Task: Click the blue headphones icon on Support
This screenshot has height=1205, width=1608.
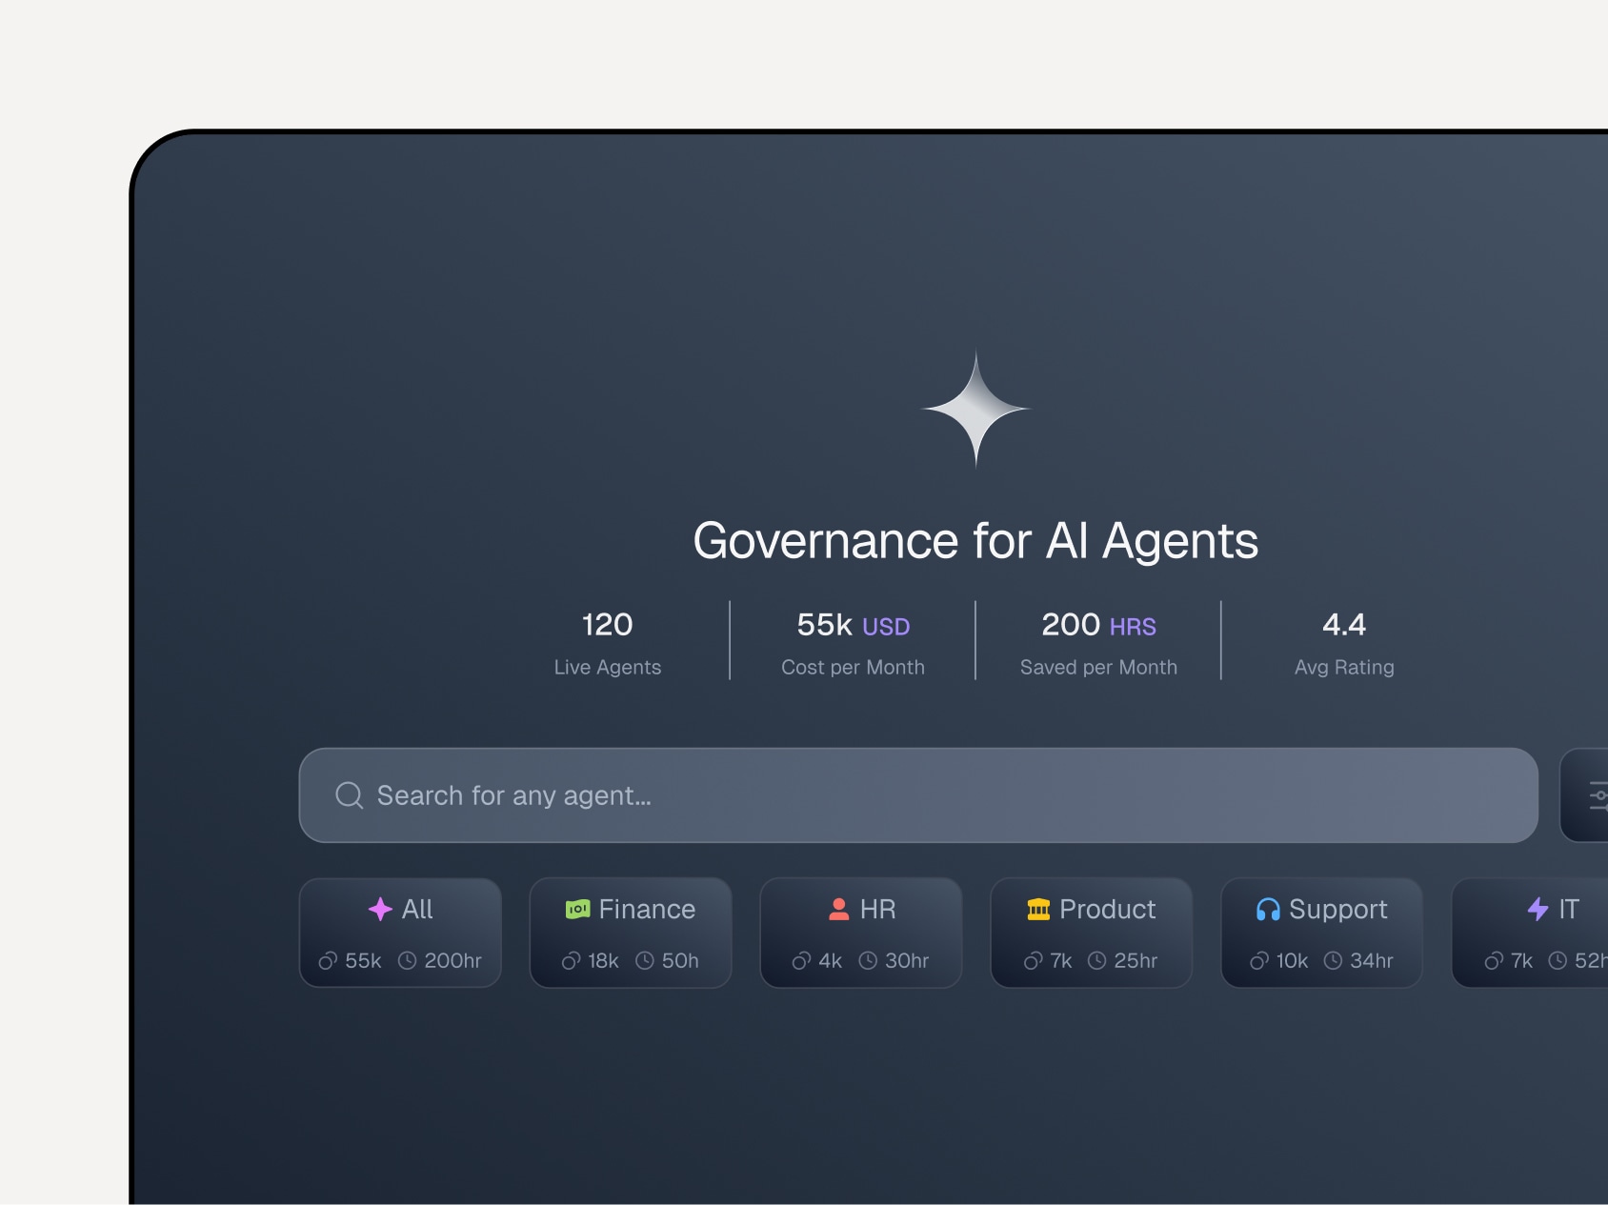Action: pyautogui.click(x=1268, y=910)
